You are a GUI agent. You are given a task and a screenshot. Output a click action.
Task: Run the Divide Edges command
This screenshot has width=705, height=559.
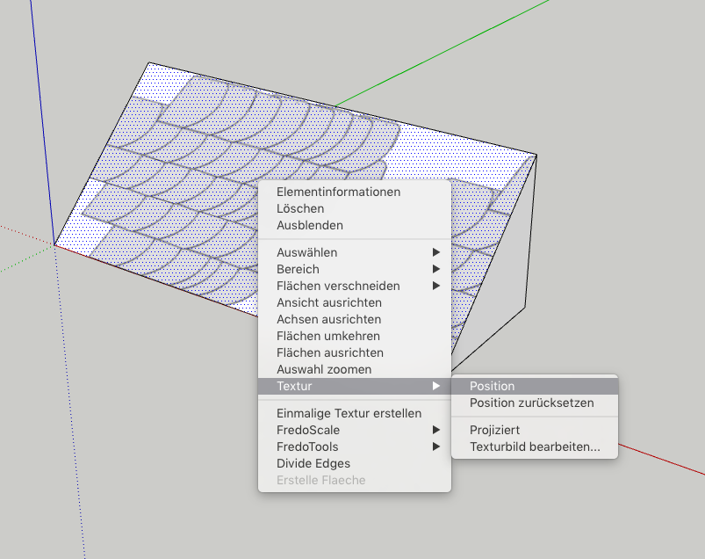313,463
